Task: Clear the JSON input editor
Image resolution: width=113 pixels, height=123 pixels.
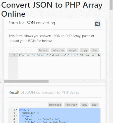Action: click(x=94, y=50)
